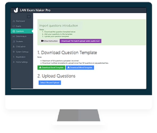Viewport: 157px width, 133px height.
Task: Click the 2. Upload Questions heading
Action: point(56,76)
